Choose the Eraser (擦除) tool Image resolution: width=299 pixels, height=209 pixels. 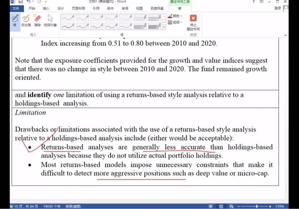37,20
